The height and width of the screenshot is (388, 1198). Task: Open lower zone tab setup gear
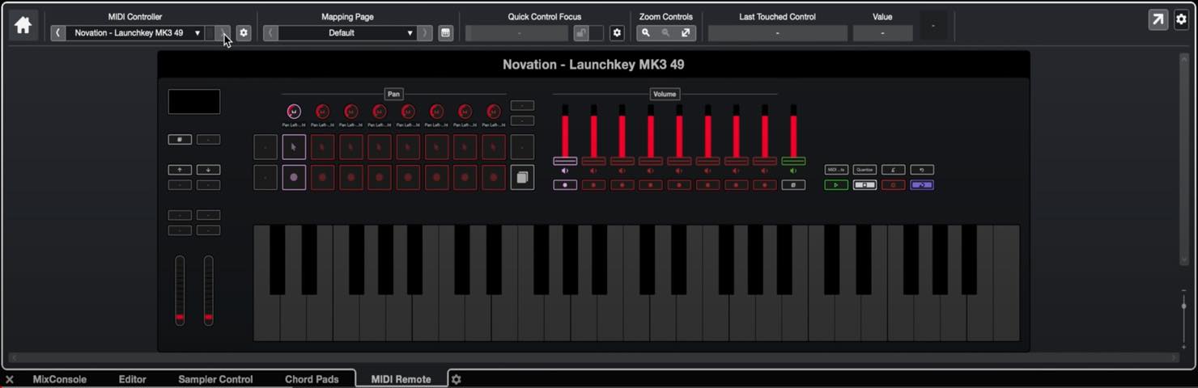[456, 379]
